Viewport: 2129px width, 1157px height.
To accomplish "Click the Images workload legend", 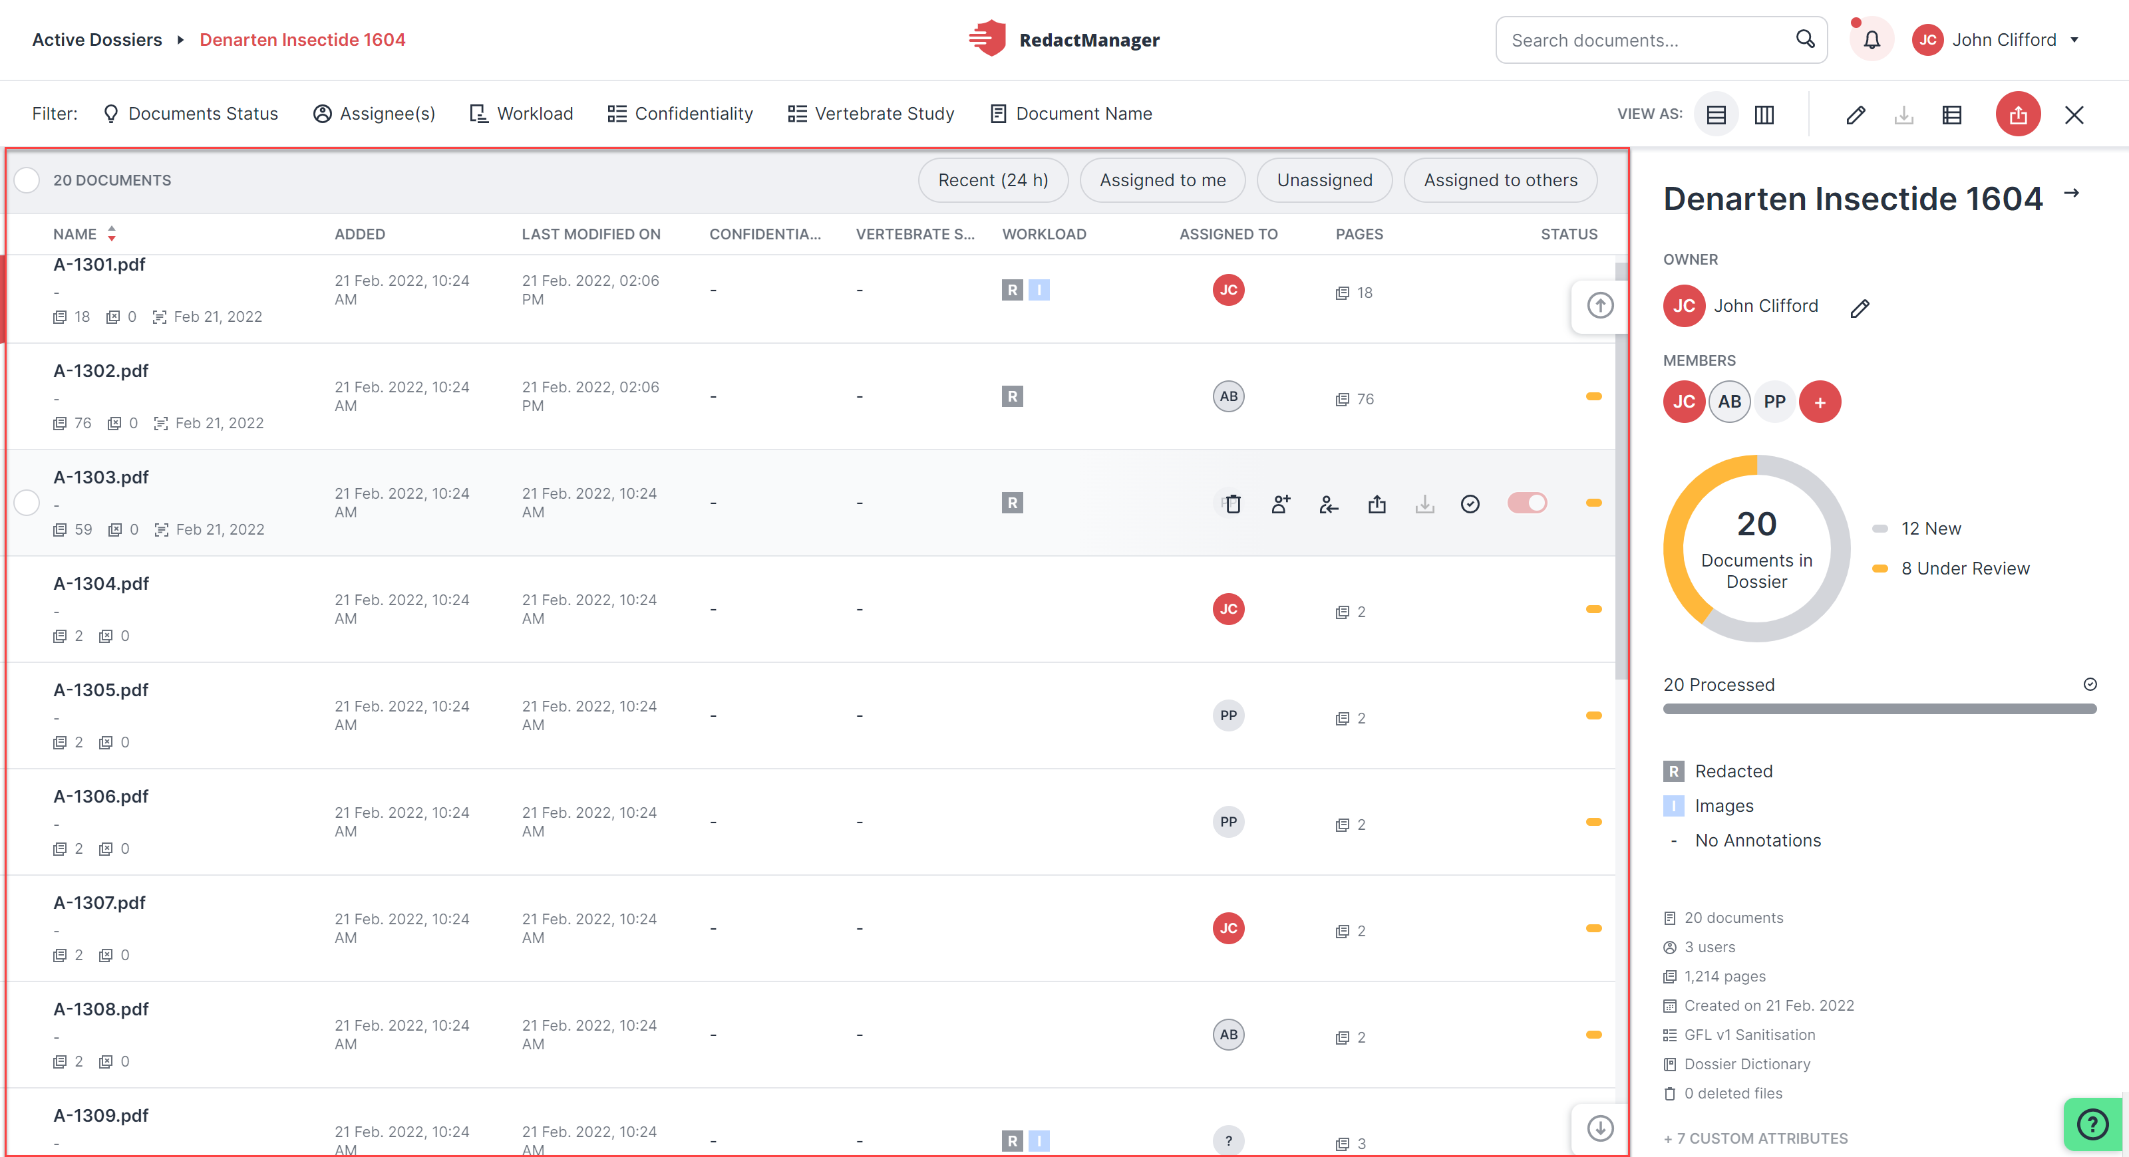I will [x=1709, y=806].
